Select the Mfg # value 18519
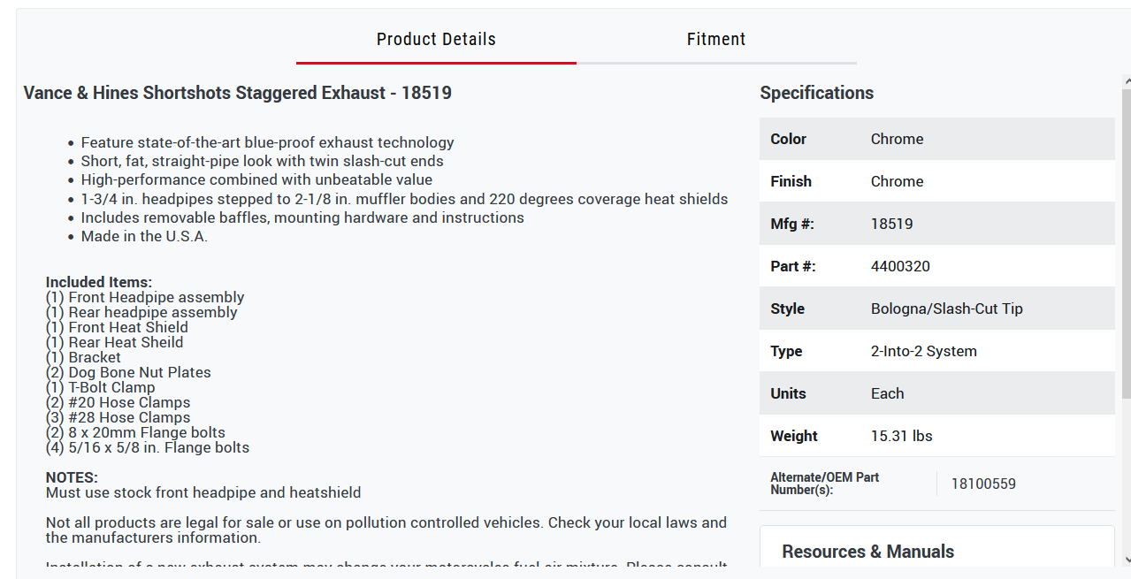 pyautogui.click(x=891, y=224)
